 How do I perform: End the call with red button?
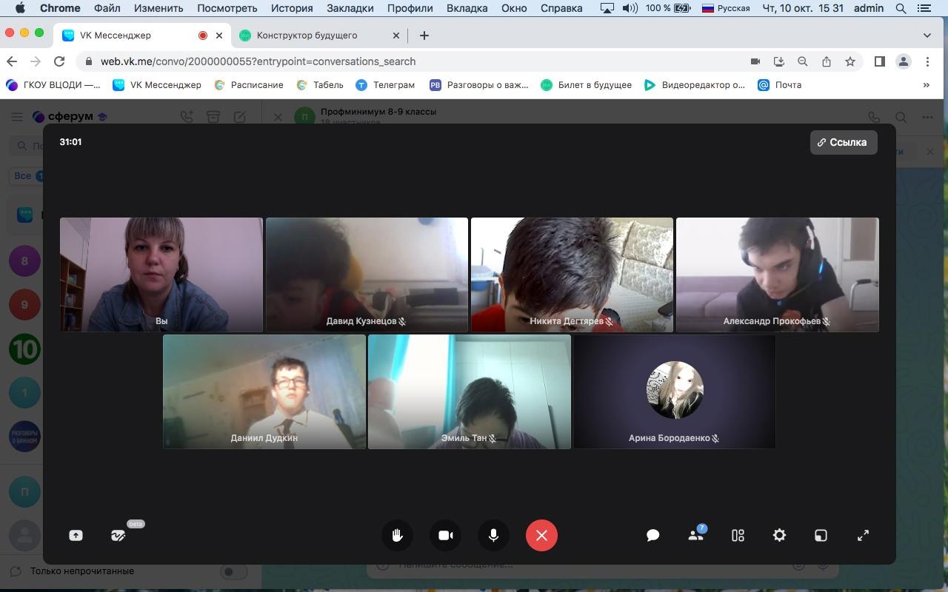pyautogui.click(x=541, y=535)
